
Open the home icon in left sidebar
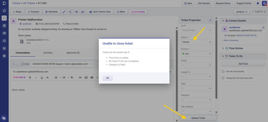(x=4, y=10)
